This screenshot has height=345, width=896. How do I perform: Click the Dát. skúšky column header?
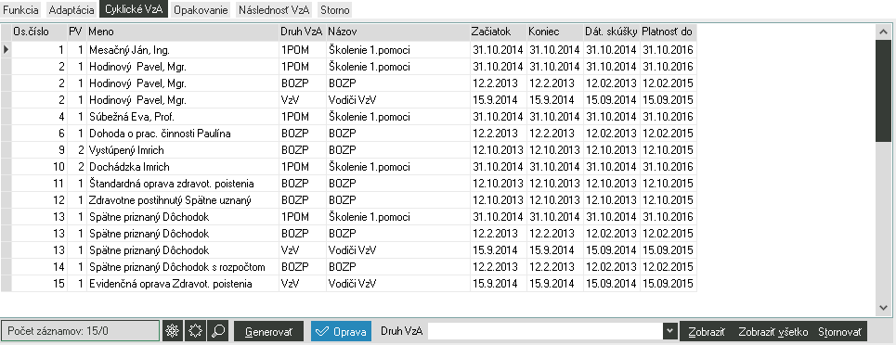pos(612,32)
